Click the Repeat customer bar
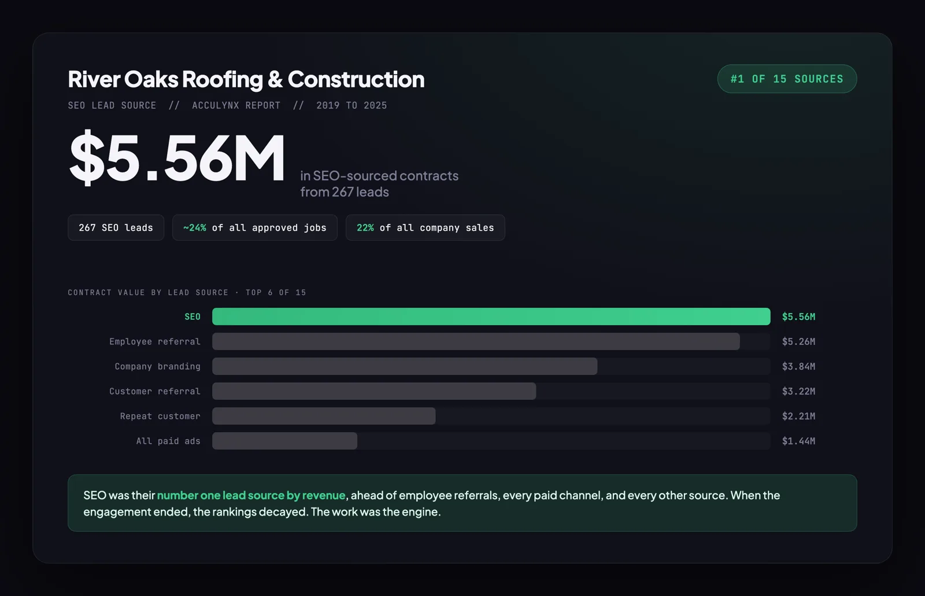 pos(324,416)
